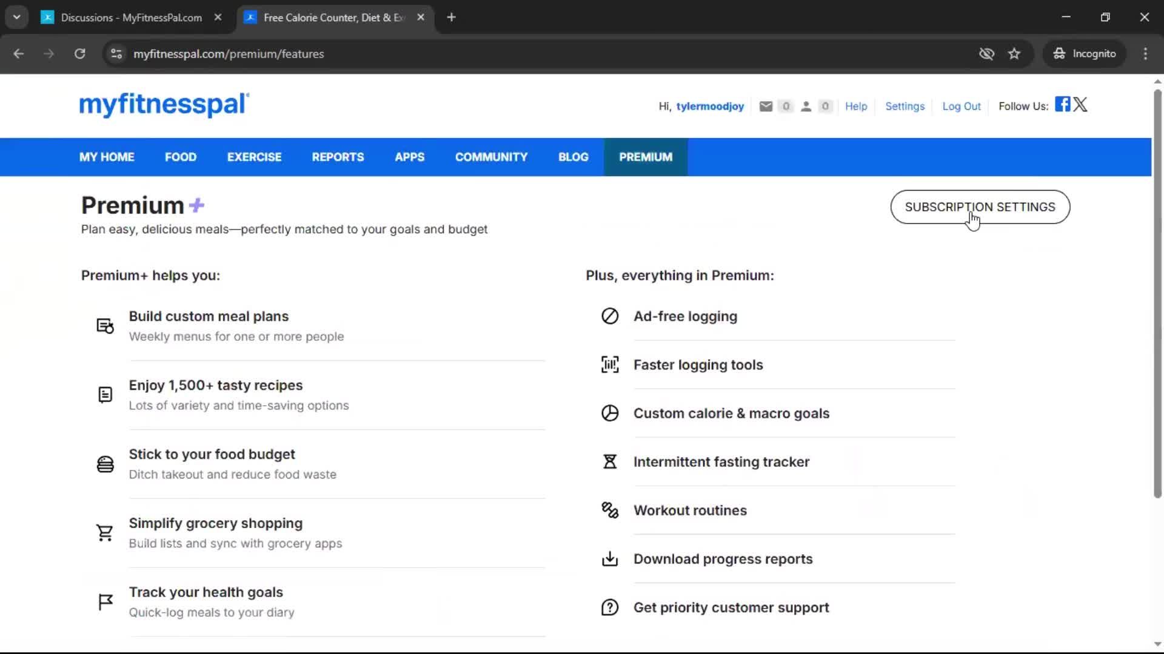Open the EXERCISE nav tab
The image size is (1164, 654).
[255, 157]
